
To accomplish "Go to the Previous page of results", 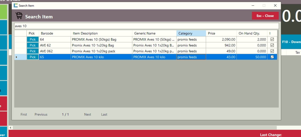I will click(x=41, y=114).
